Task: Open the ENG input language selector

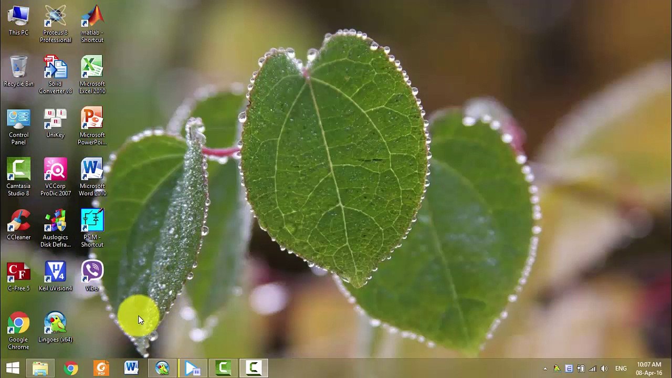Action: (621, 369)
